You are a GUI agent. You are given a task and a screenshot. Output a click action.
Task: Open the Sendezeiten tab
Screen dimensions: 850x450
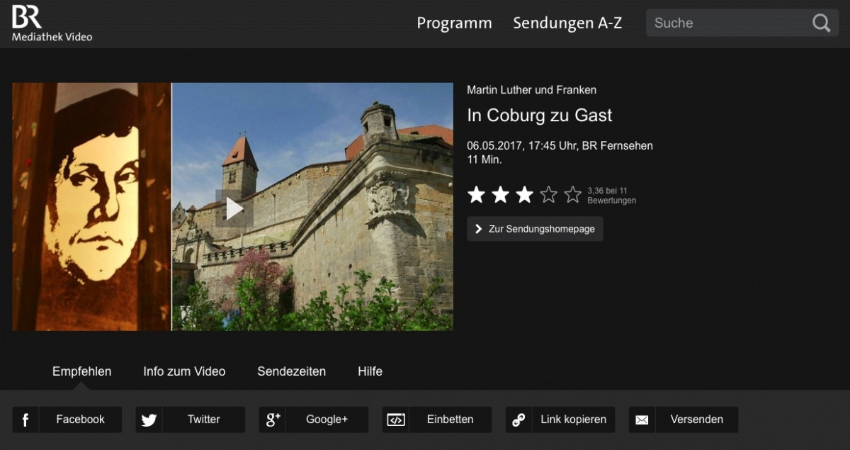point(291,371)
